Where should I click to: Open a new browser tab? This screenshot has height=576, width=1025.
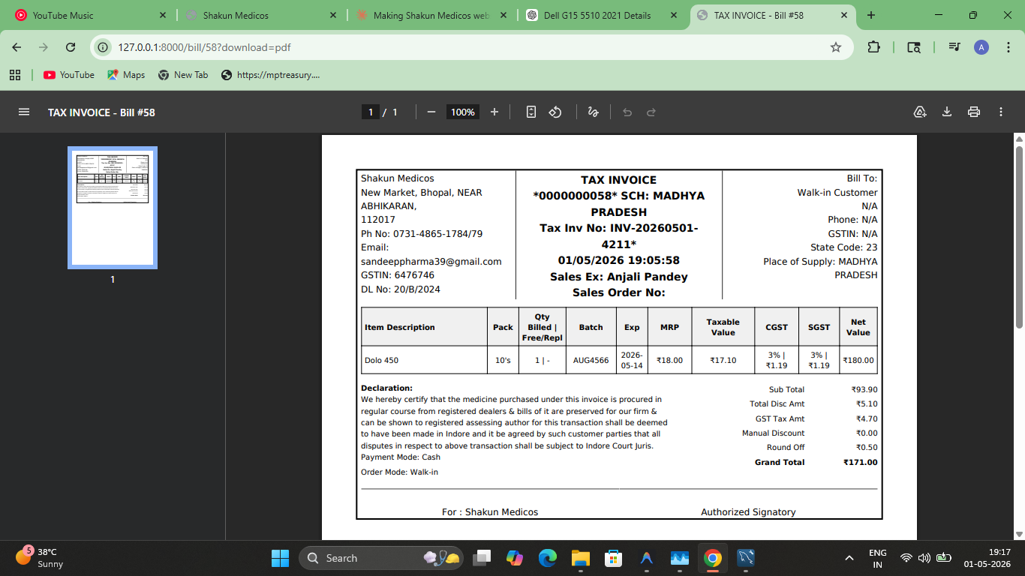[x=871, y=15]
